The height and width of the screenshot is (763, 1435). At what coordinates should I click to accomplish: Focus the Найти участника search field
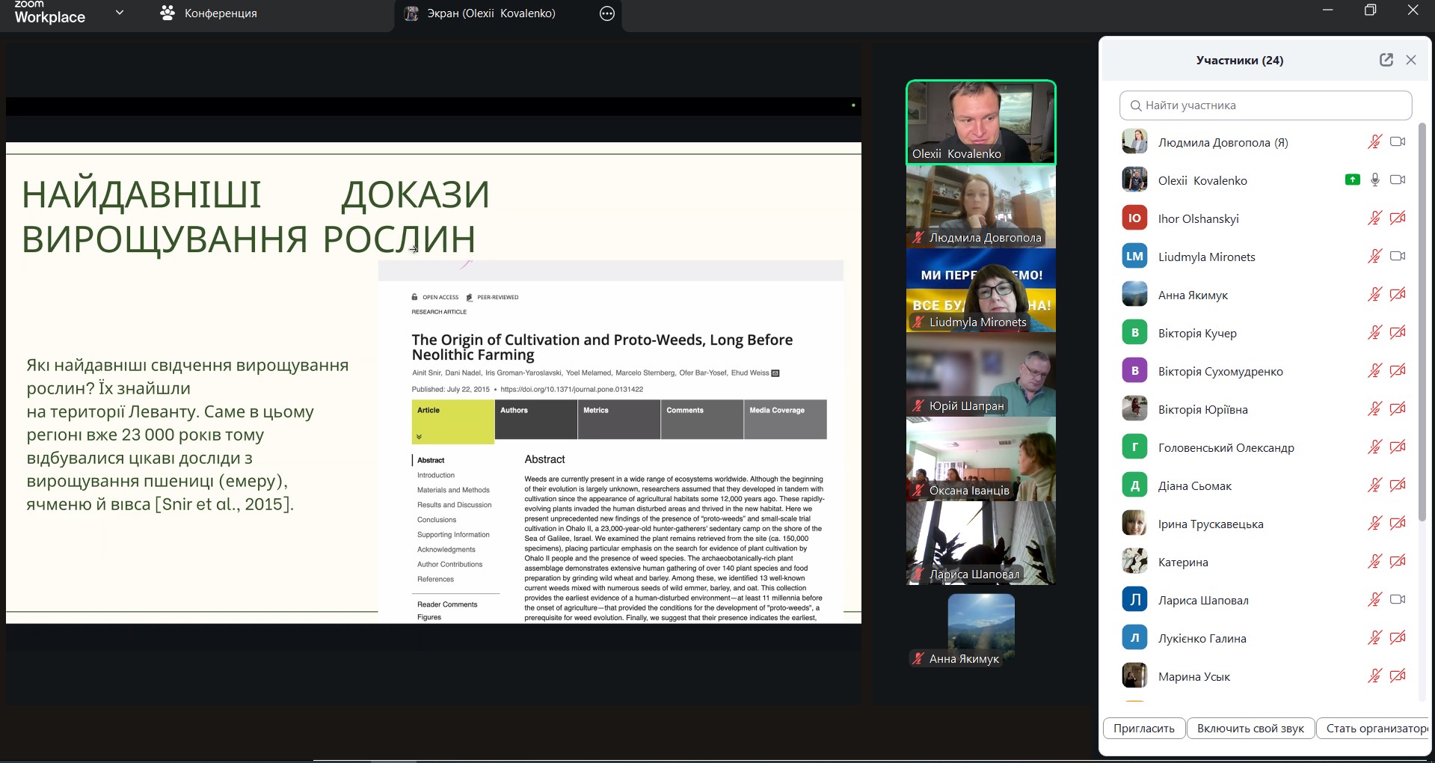pyautogui.click(x=1265, y=105)
